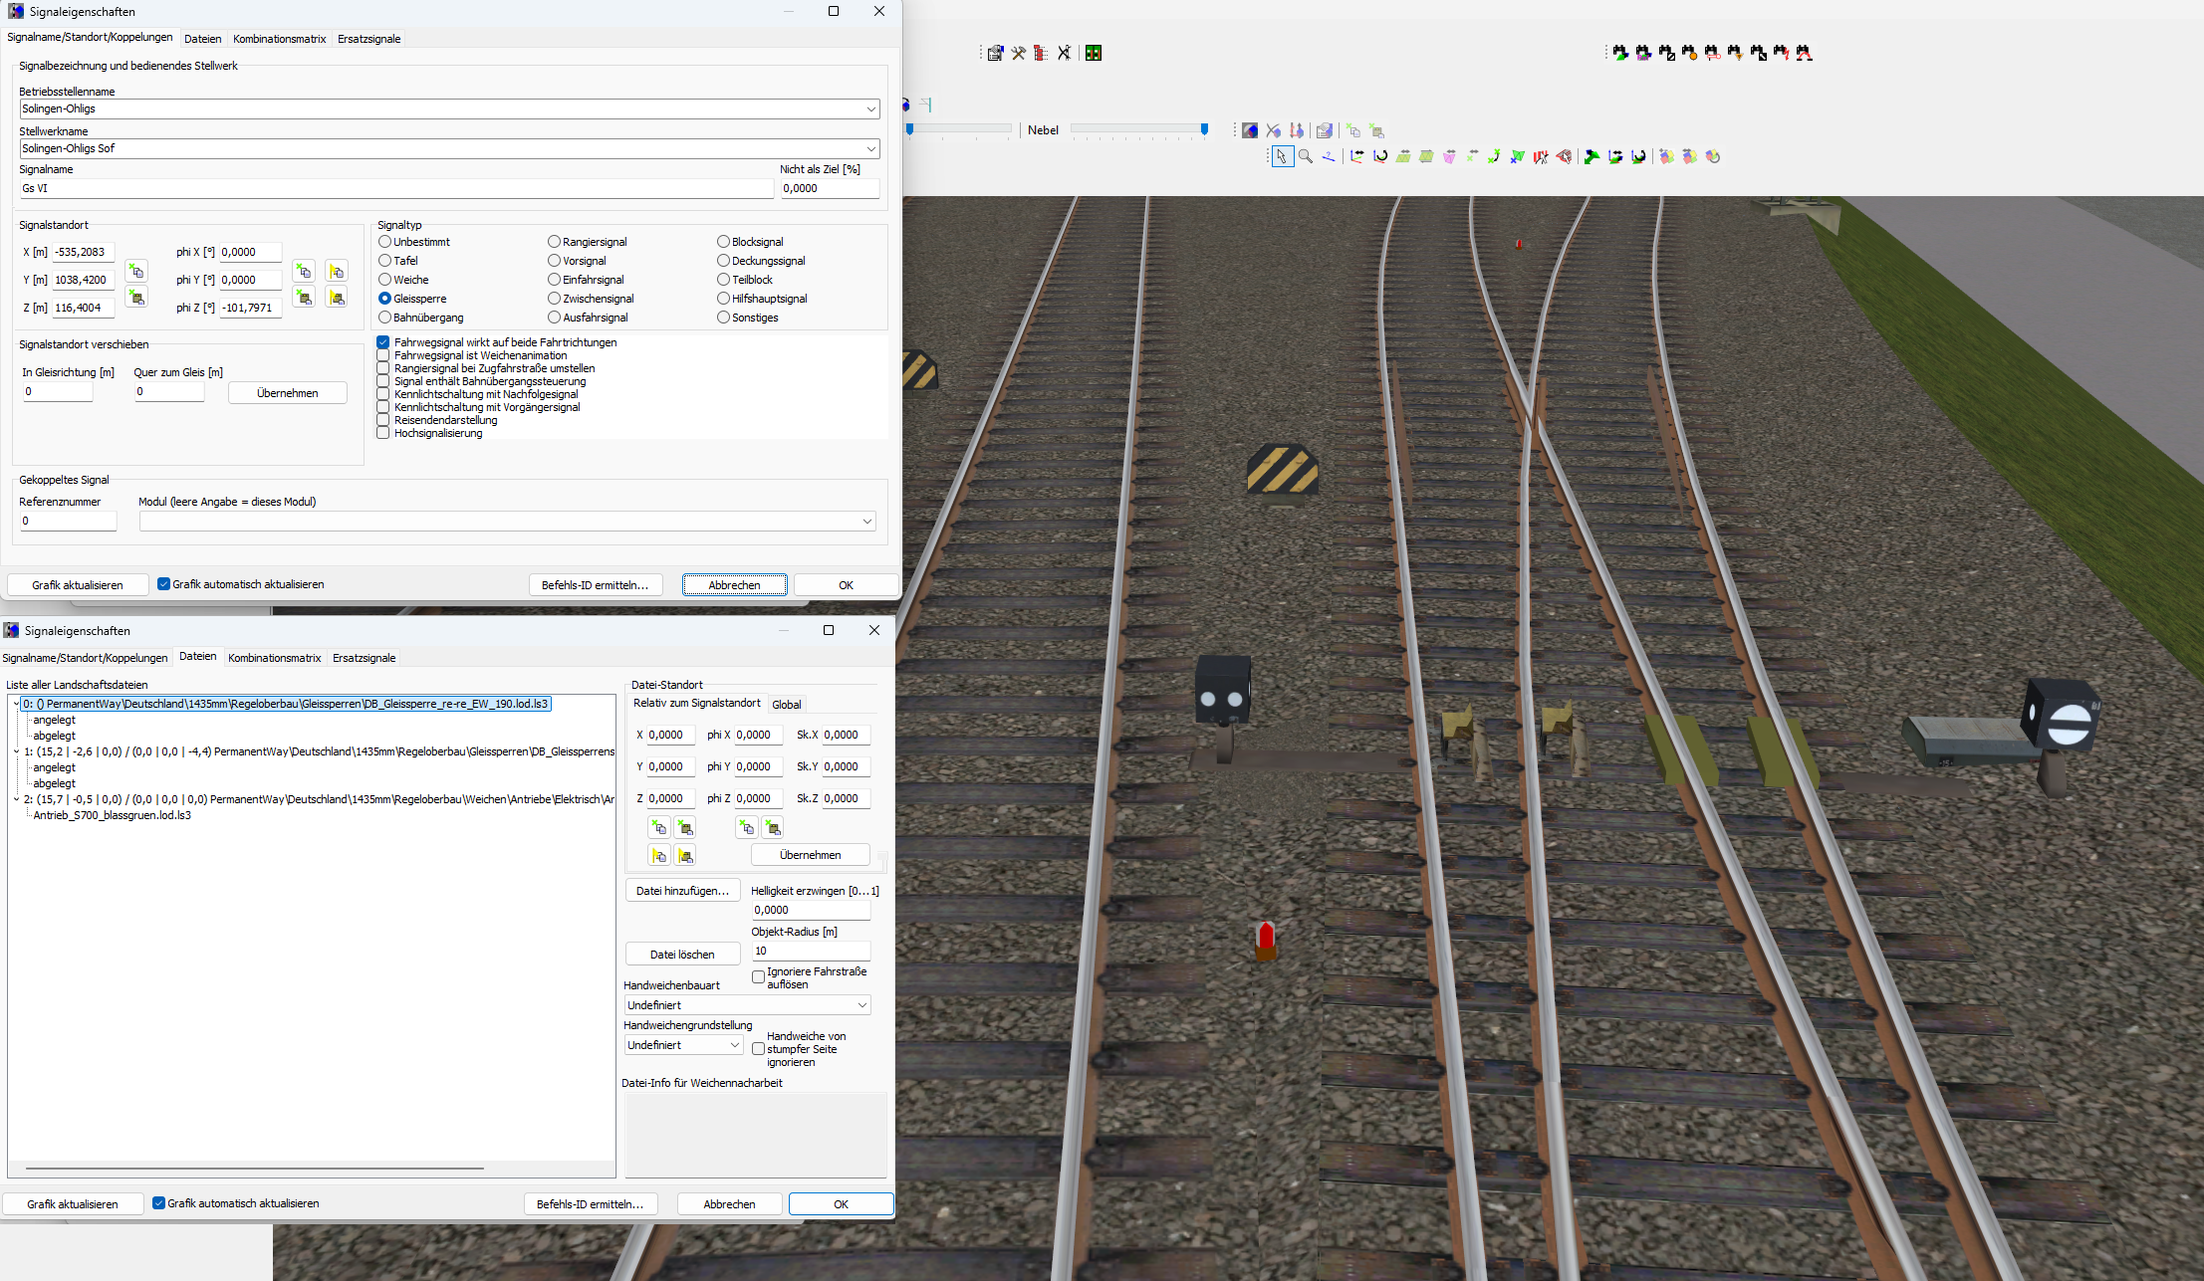Uncheck Fahrwegsignal wirkt auf beide Fahrtrichtungen
This screenshot has width=2204, height=1281.
point(383,342)
